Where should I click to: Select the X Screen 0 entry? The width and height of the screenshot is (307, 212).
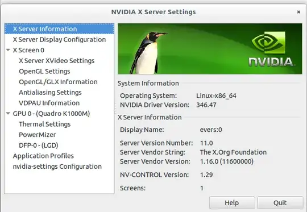[28, 50]
